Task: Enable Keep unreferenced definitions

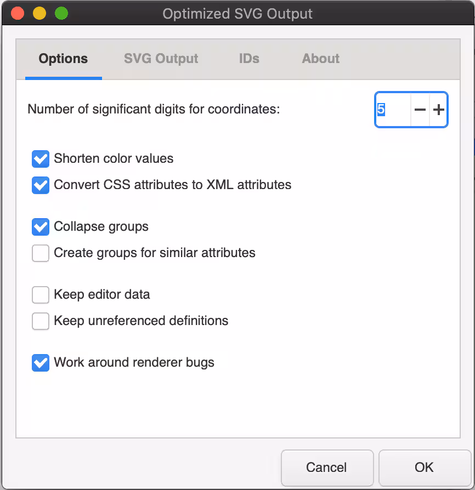Action: point(41,321)
